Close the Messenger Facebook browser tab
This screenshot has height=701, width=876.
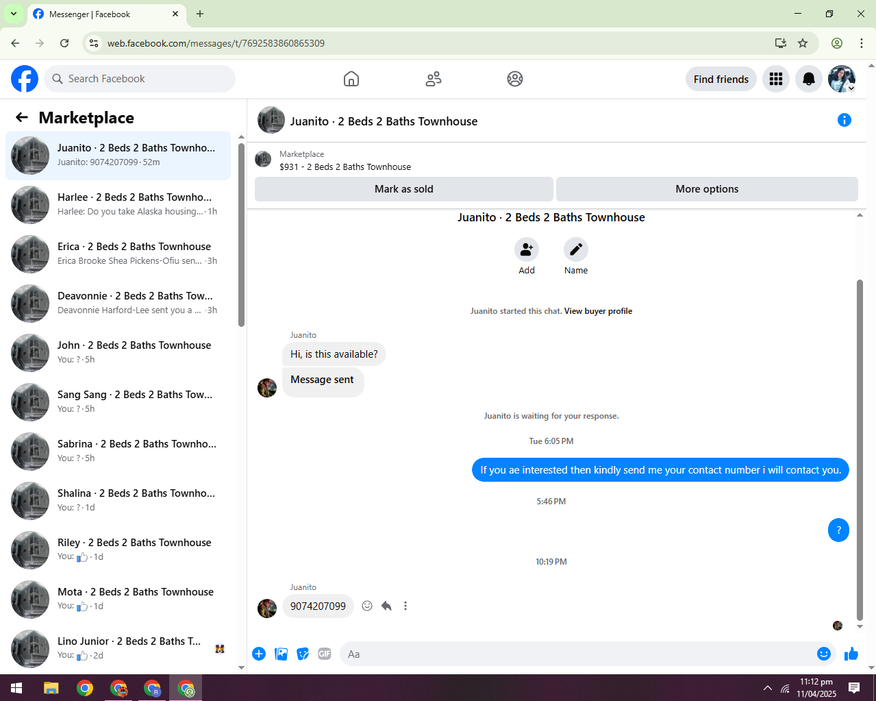tap(175, 14)
